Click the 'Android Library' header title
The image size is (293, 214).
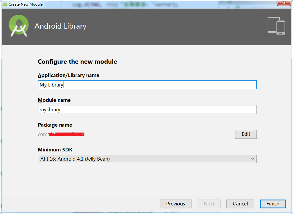60,26
